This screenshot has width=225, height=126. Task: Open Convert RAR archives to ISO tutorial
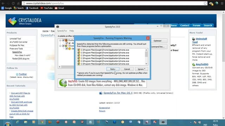pos(21,105)
